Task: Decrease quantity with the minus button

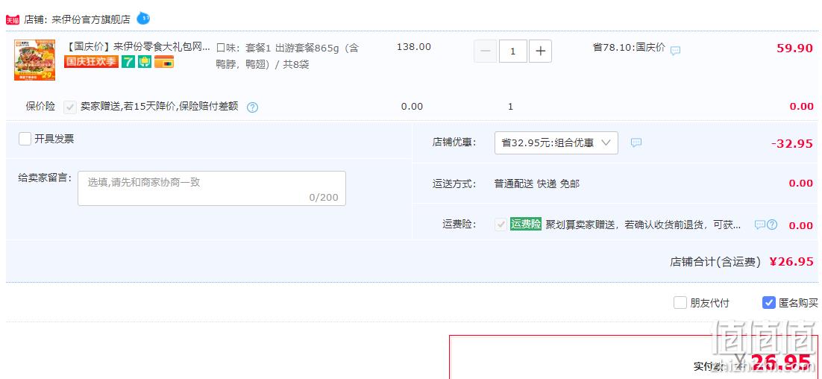Action: [486, 51]
